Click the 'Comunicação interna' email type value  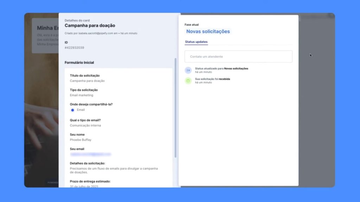85,125
